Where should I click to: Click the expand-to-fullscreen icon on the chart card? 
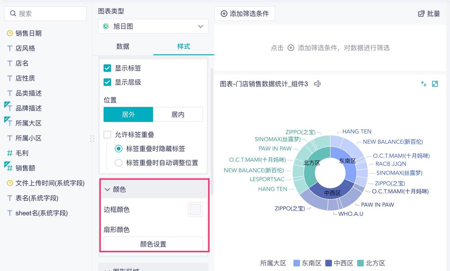[435, 84]
